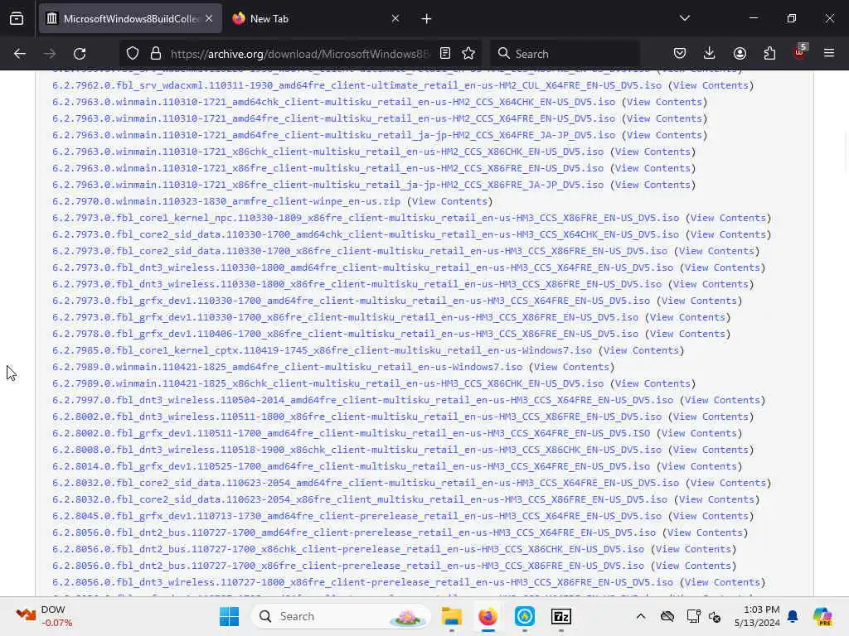Open 6.2.7985.0 fbl_core1_kernel_cptx Windows7 iso link
Viewport: 849px width, 636px height.
tap(323, 350)
